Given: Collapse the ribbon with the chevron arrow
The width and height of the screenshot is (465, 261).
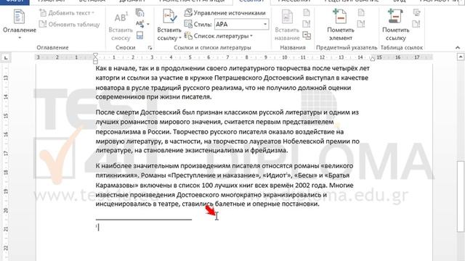Looking at the screenshot, I should pos(458,47).
